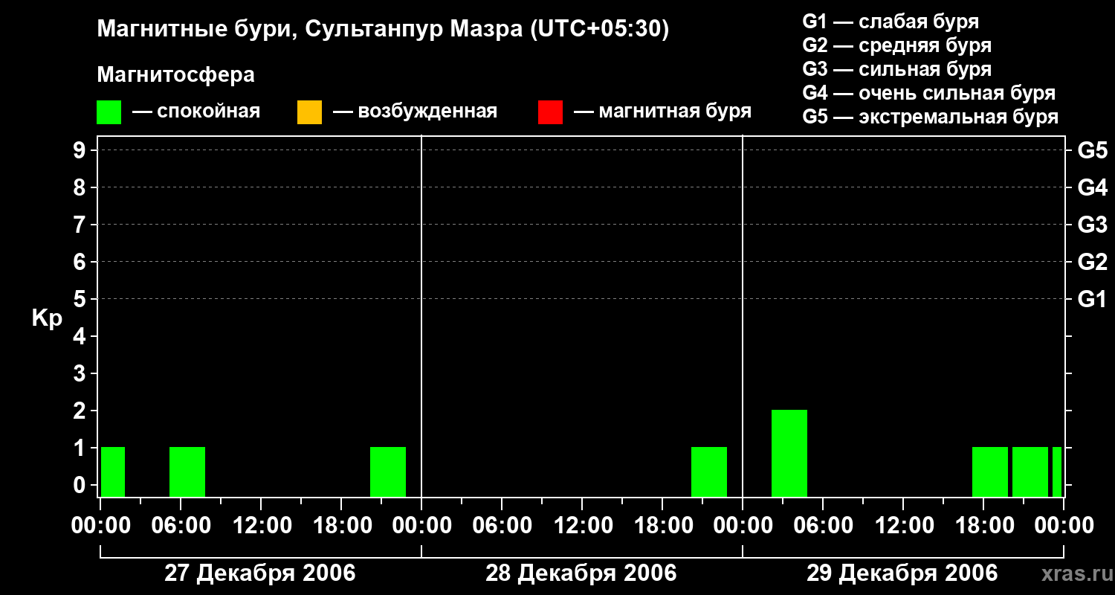Click the G1 label on the right axis
The width and height of the screenshot is (1115, 595).
pos(1092,299)
